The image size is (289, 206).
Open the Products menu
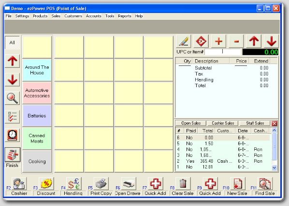point(40,16)
